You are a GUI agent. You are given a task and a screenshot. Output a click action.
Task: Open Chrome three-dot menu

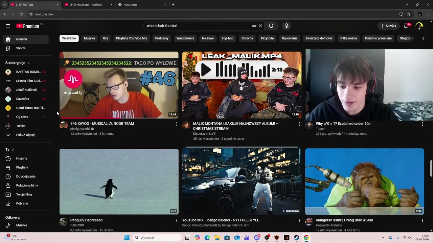coord(428,14)
